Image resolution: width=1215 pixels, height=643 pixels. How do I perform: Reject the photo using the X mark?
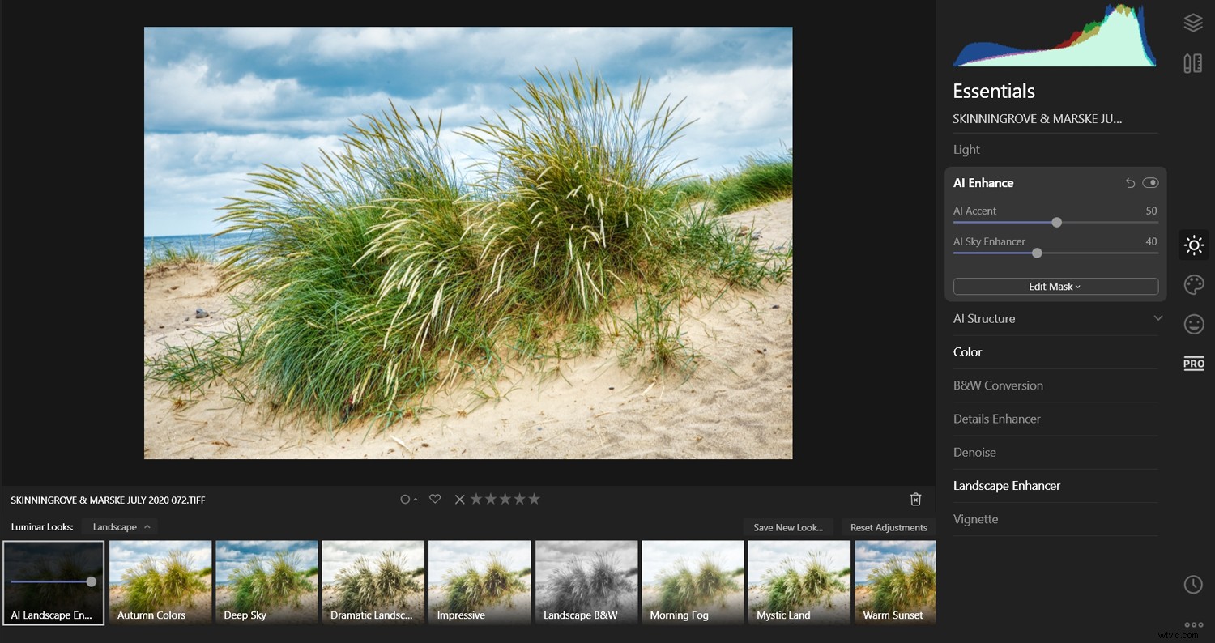pyautogui.click(x=459, y=499)
